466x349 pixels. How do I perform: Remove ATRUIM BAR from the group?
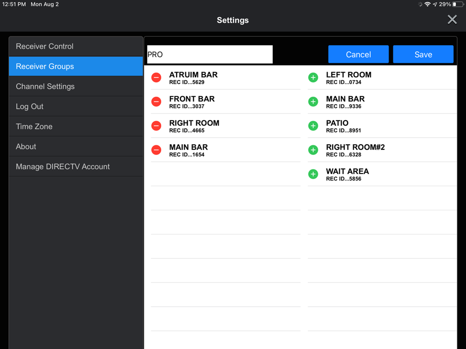point(156,78)
